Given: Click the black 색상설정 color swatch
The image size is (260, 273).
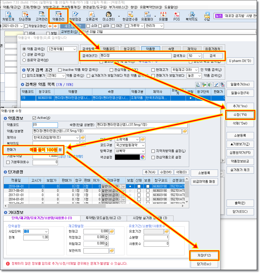Looking at the screenshot, I should (x=127, y=157).
